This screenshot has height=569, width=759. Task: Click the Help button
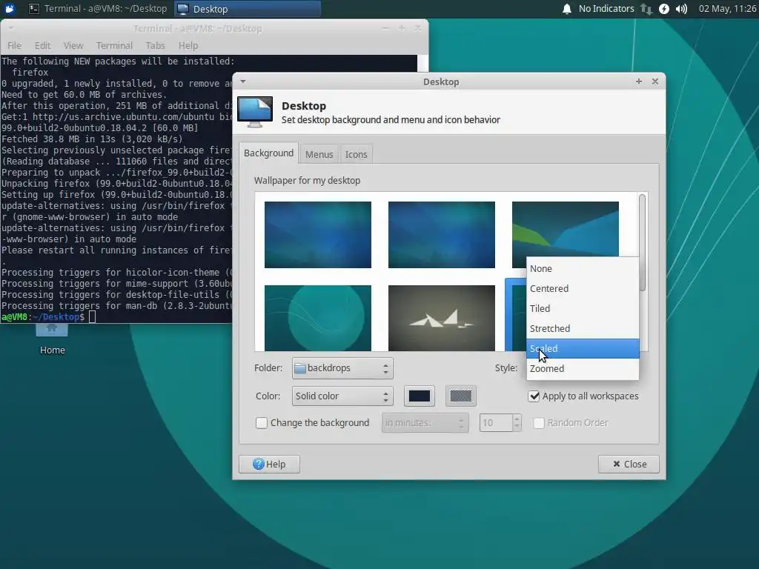269,464
